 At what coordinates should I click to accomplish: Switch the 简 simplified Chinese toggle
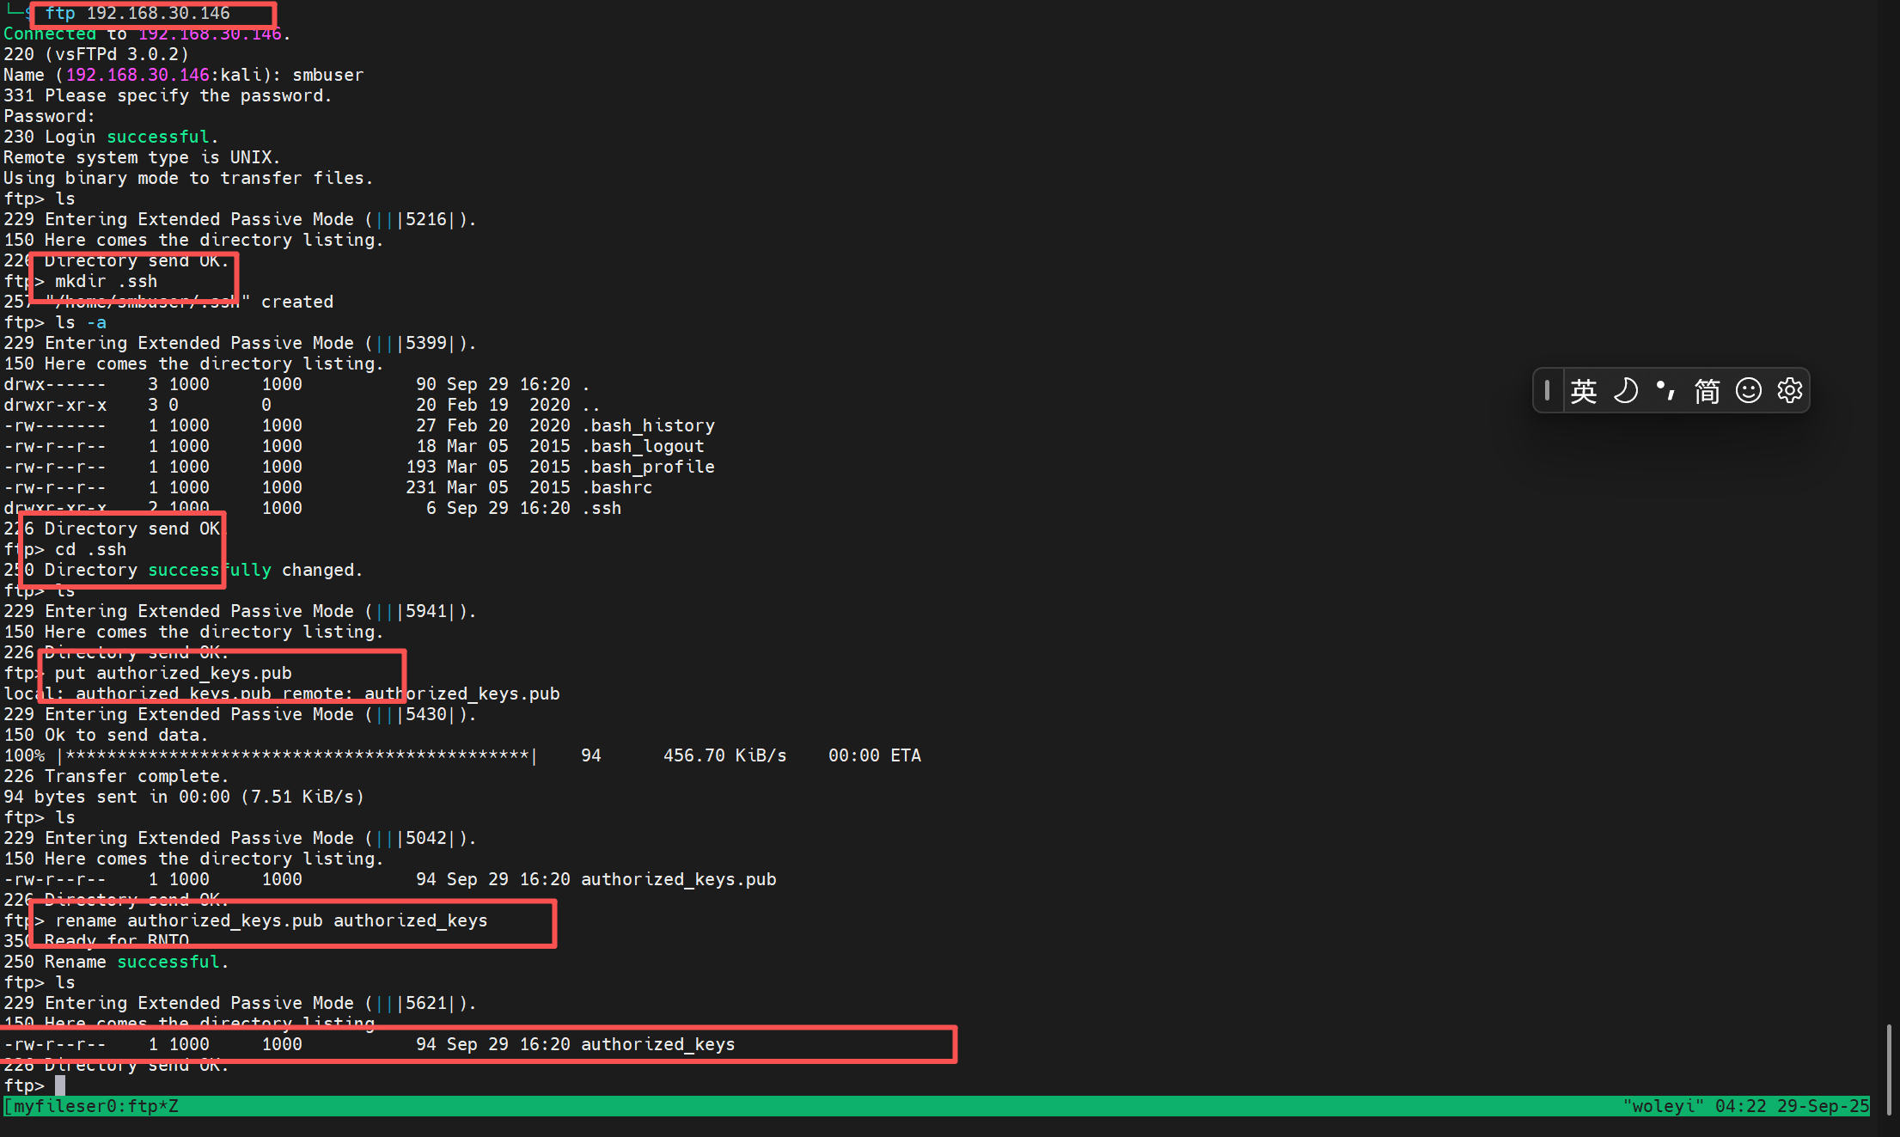(x=1707, y=391)
